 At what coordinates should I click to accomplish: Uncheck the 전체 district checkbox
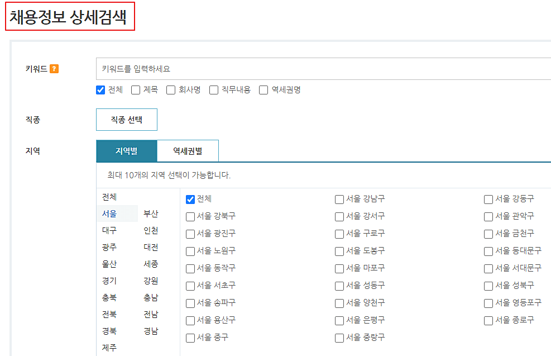(x=190, y=200)
